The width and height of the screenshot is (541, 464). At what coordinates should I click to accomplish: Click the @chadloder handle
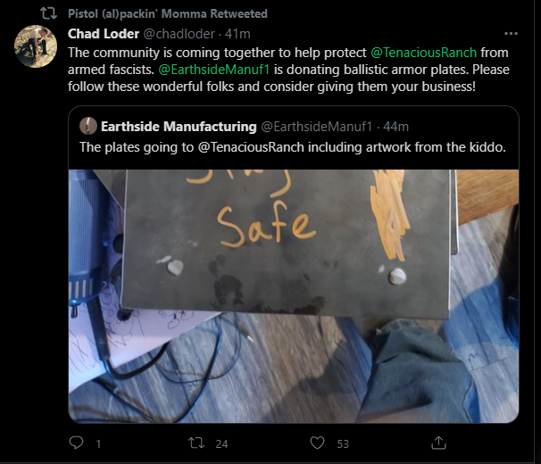pos(179,34)
